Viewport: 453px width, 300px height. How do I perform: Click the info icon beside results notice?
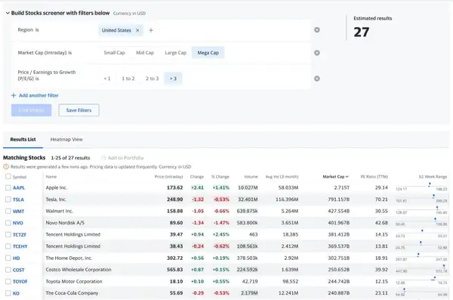coord(6,167)
